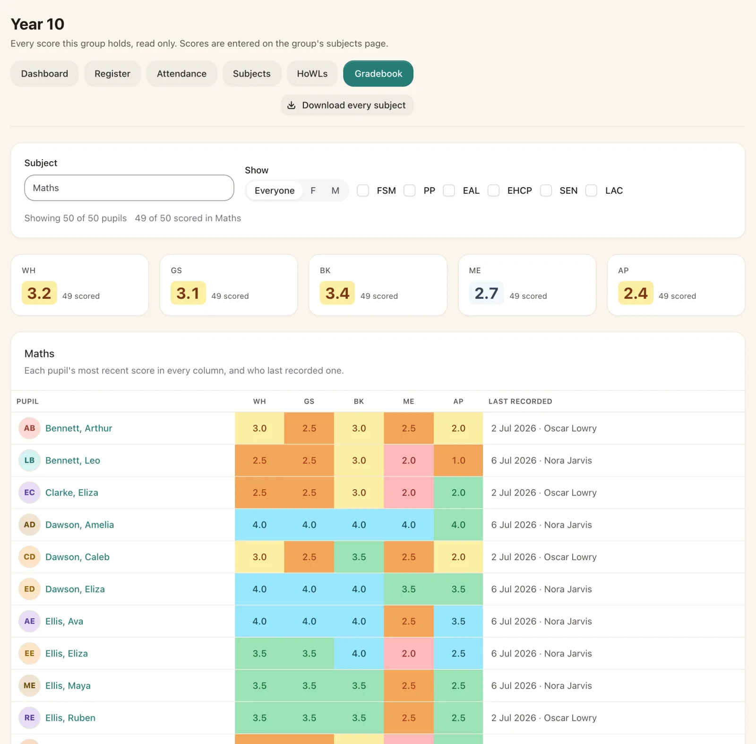Viewport: 756px width, 744px height.
Task: Open pupil link Ellis, Ruben
Action: (70, 718)
